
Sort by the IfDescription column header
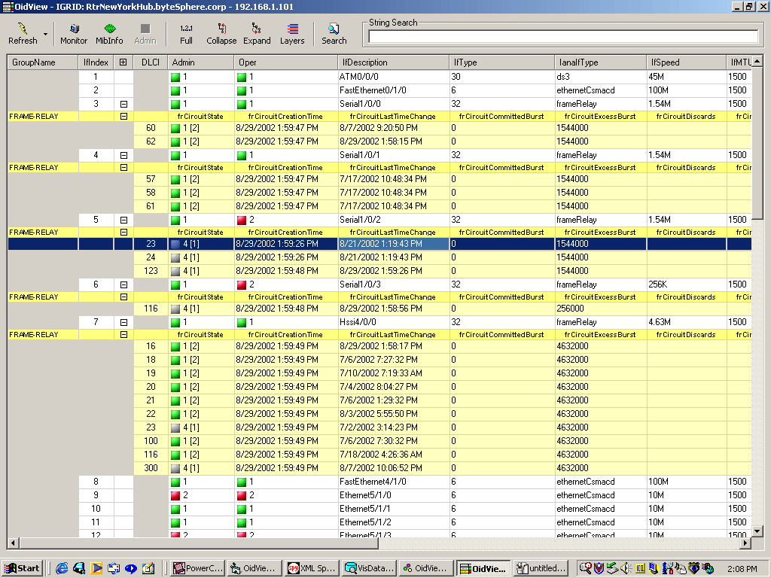click(x=393, y=62)
